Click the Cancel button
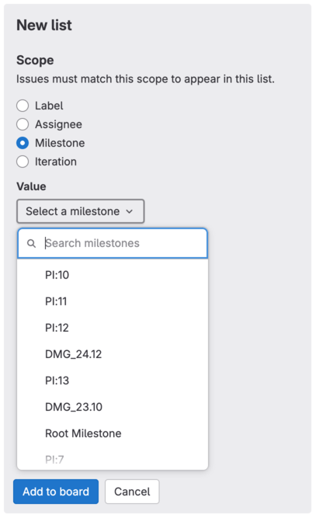The height and width of the screenshot is (518, 316). tap(132, 492)
